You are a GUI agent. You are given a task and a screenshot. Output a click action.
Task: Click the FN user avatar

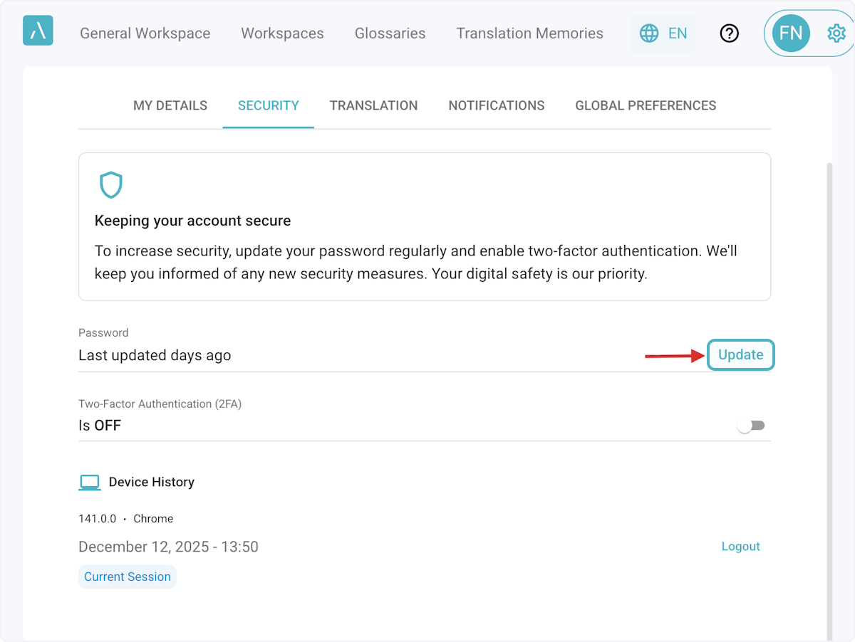[790, 33]
